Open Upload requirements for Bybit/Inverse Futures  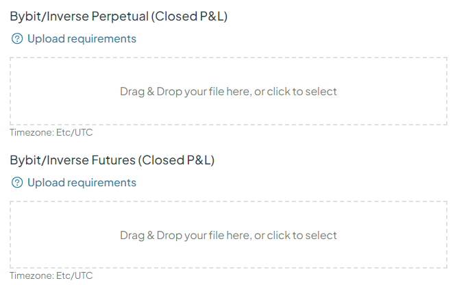(x=82, y=183)
